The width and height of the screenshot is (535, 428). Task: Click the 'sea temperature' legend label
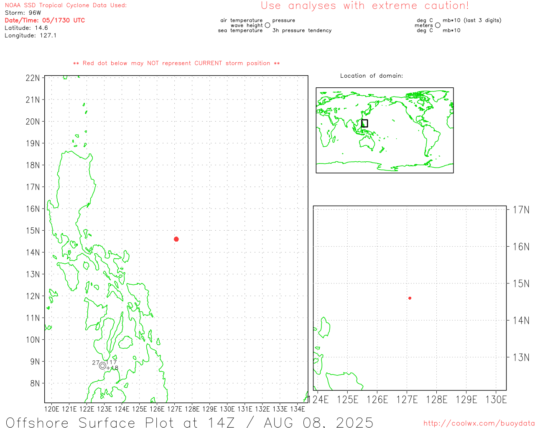pos(240,31)
